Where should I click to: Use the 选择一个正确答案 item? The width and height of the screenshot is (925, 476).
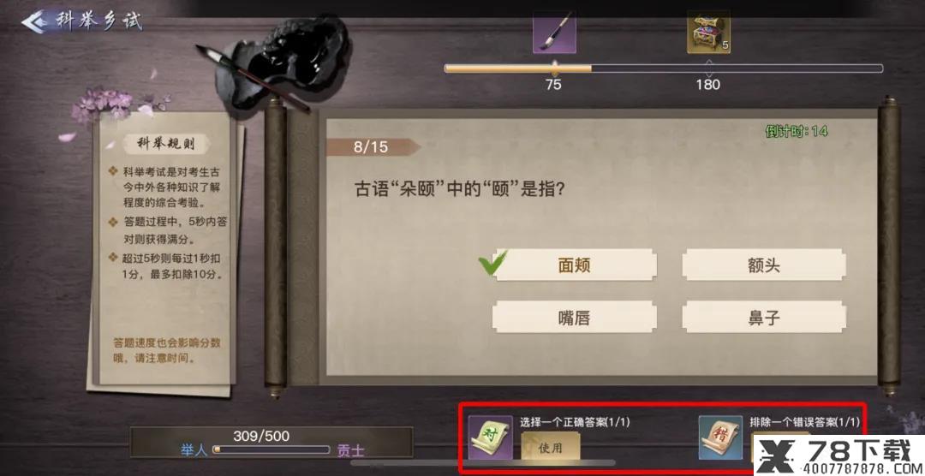click(550, 447)
